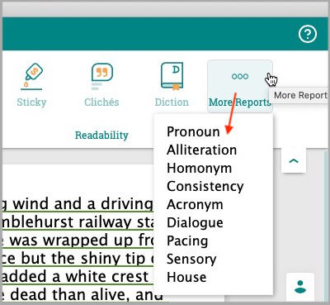
Task: Open the Diction report
Action: click(x=172, y=85)
